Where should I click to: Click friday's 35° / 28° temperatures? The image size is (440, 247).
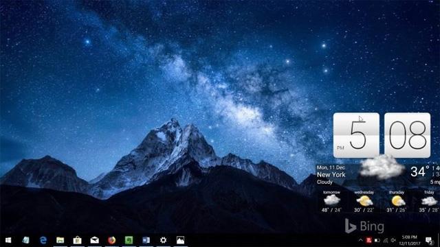click(429, 210)
